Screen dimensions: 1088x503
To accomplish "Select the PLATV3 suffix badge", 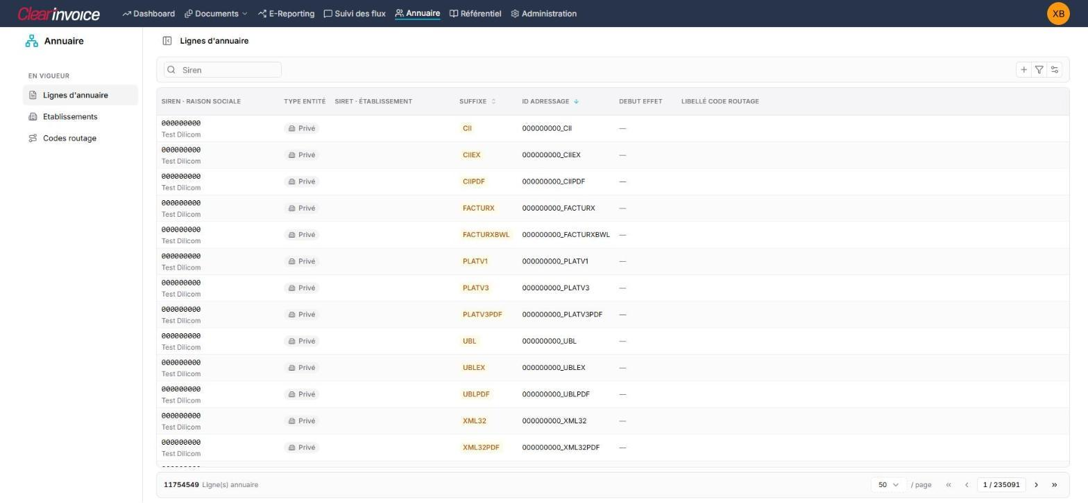I will pos(476,288).
